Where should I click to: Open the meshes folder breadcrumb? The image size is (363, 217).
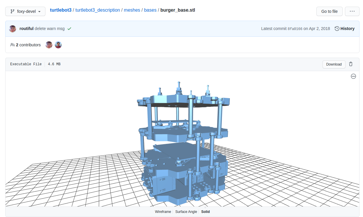coord(132,10)
